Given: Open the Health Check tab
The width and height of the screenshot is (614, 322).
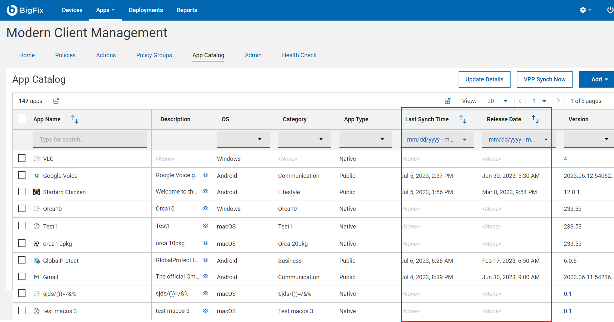Looking at the screenshot, I should (299, 55).
